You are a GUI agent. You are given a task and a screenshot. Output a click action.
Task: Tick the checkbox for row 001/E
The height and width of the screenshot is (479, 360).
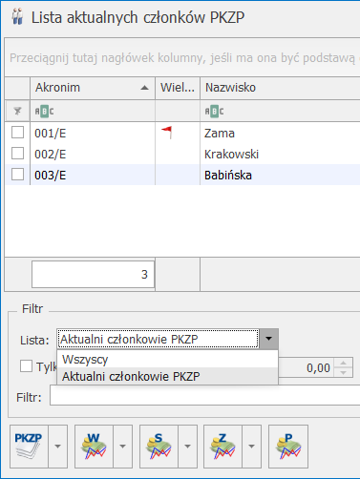[17, 133]
